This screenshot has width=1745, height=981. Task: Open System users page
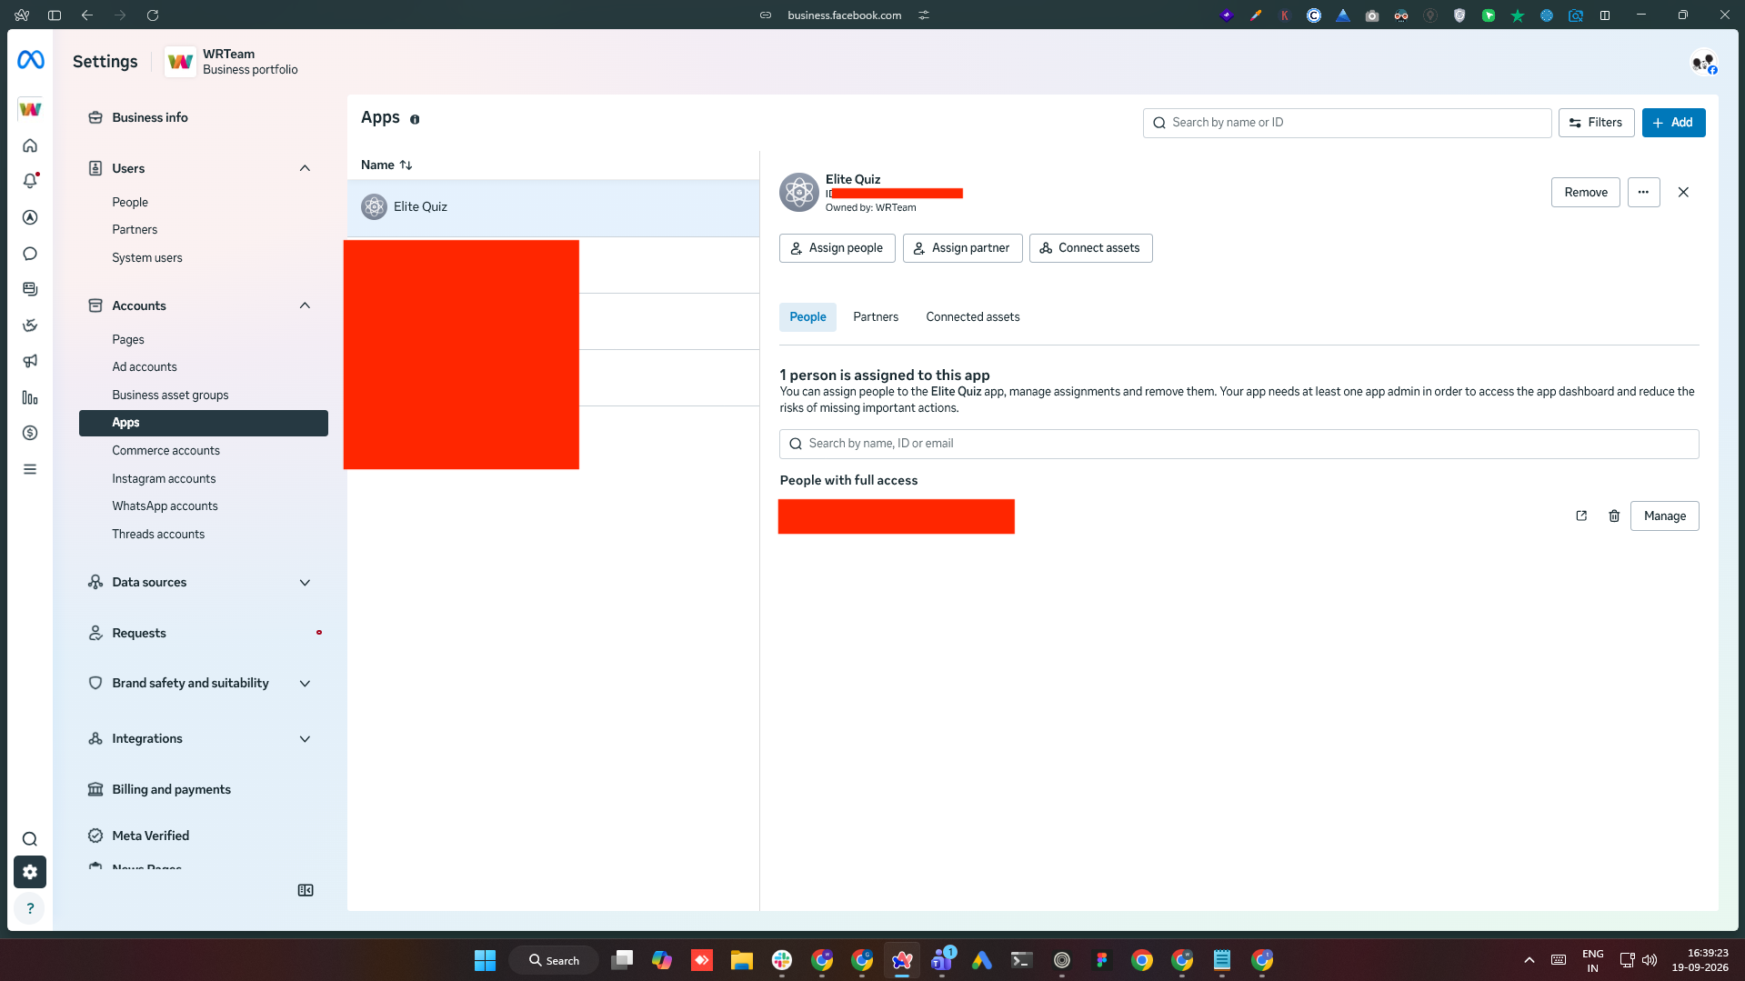tap(147, 257)
